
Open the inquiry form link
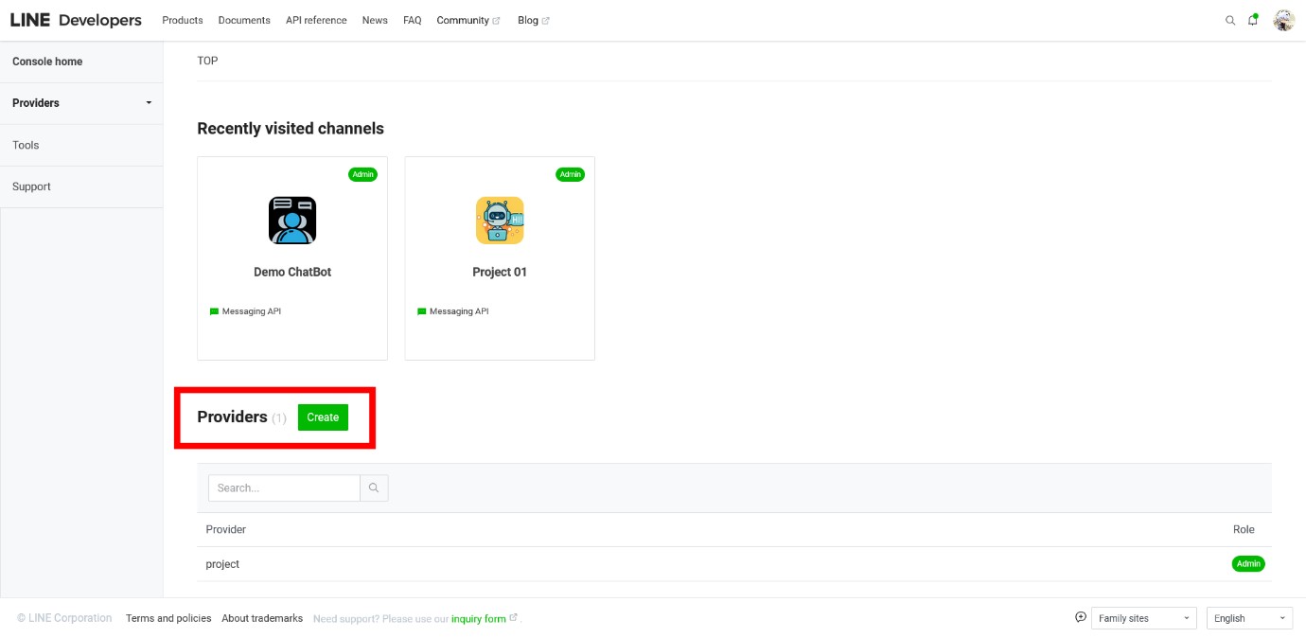479,619
